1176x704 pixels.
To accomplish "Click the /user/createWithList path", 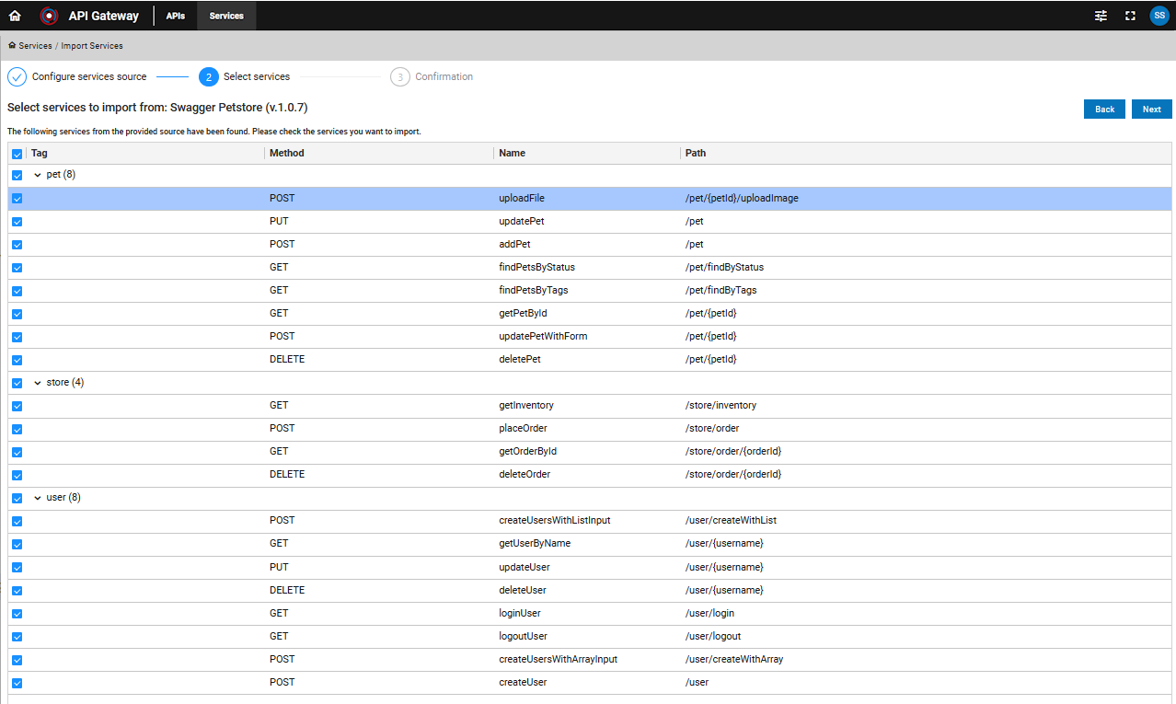I will tap(731, 520).
